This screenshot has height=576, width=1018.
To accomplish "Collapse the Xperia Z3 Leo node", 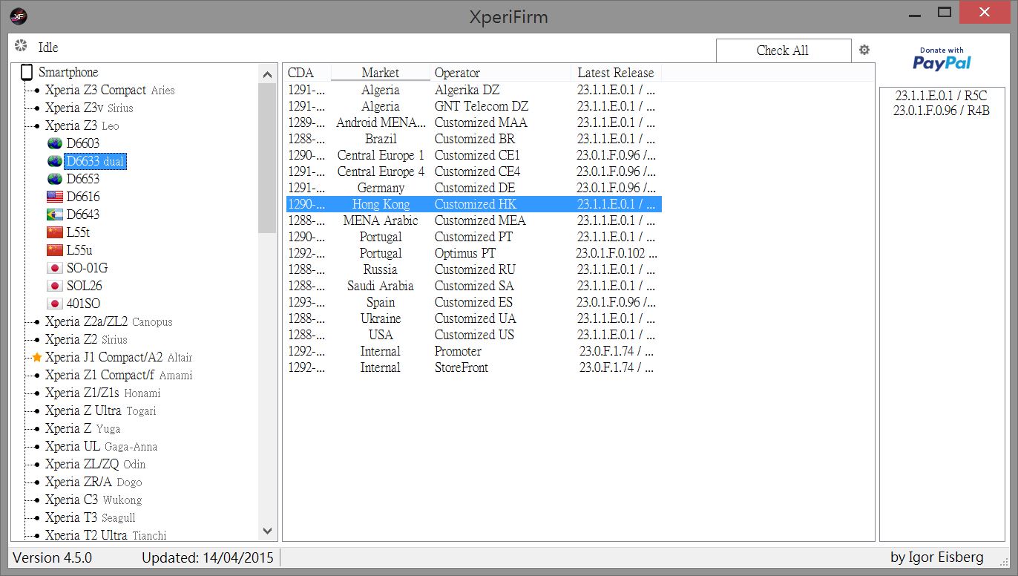I will [37, 125].
